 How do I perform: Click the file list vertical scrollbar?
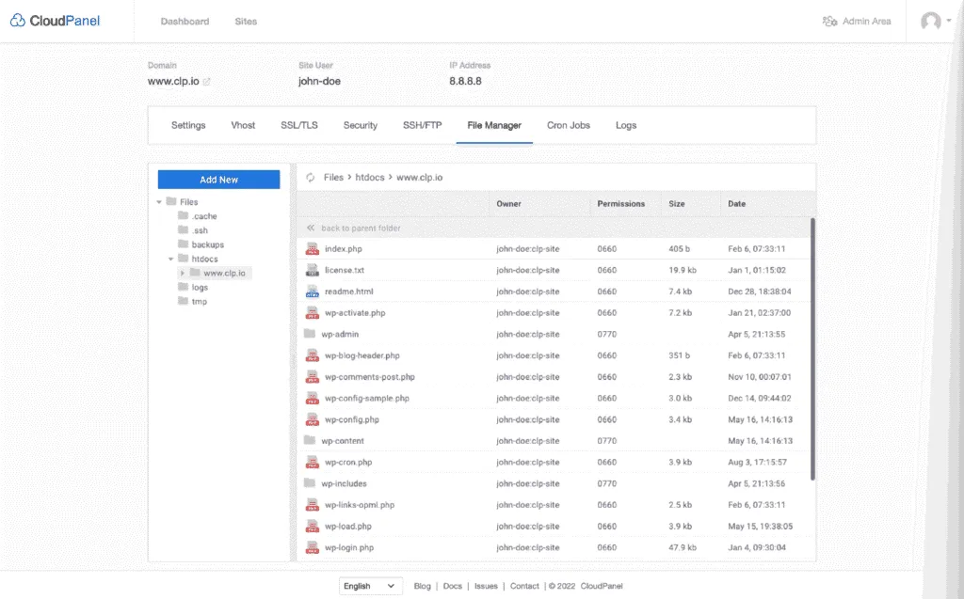[x=812, y=348]
